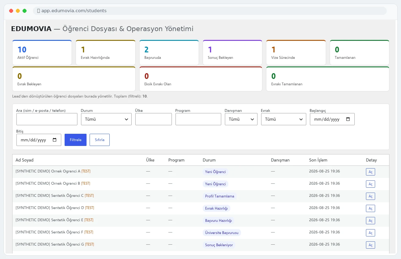Click the Program filter input
401x259 pixels.
(x=198, y=119)
